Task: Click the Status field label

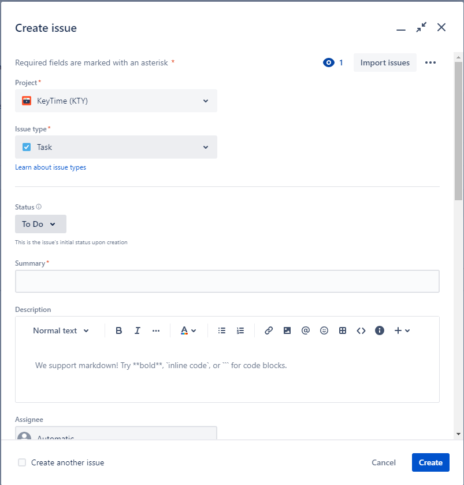Action: (x=25, y=207)
